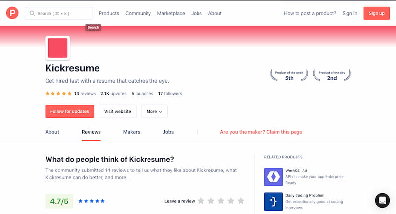Viewport: 396px width, 214px height.
Task: Click the tagline Get hired fast text
Action: point(107,81)
